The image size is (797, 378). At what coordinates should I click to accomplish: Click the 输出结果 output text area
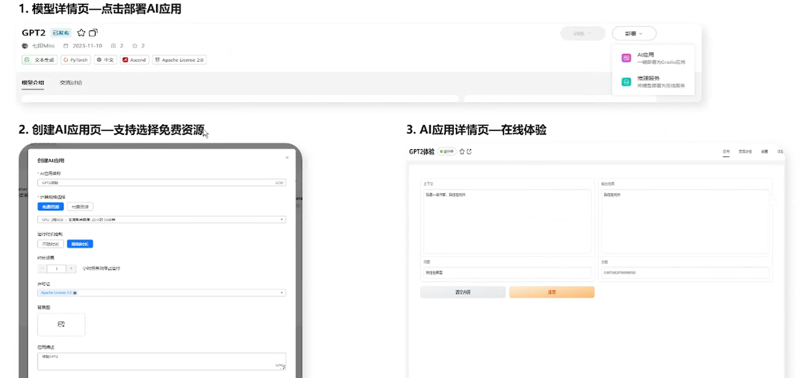[685, 221]
